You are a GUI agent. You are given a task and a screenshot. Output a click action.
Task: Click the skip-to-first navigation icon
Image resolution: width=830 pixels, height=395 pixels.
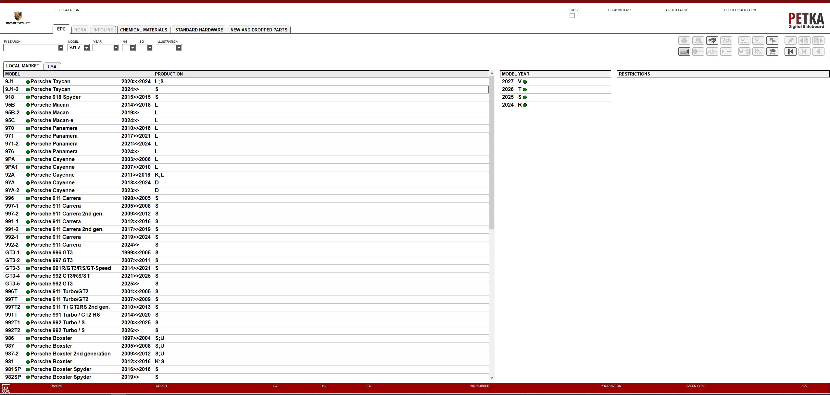pos(791,52)
